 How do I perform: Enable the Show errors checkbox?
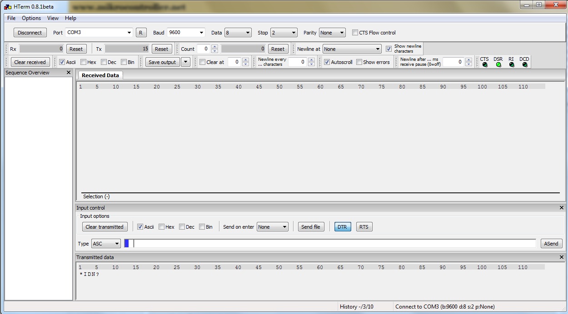coord(359,62)
